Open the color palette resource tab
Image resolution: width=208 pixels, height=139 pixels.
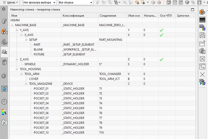pos(4,112)
